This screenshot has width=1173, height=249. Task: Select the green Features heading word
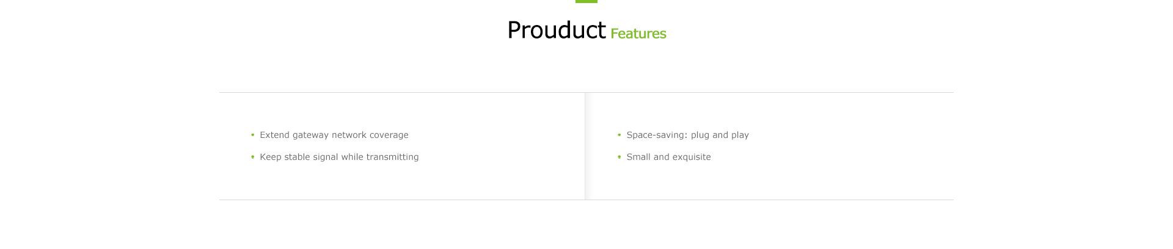[638, 34]
